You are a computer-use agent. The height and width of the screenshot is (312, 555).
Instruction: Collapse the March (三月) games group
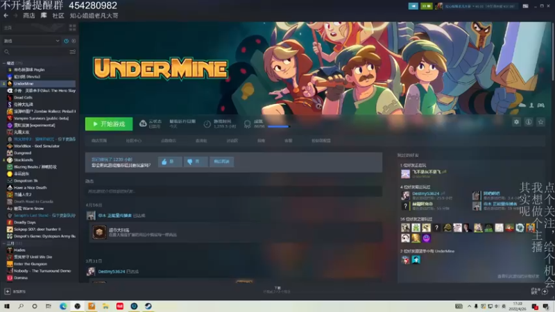(x=4, y=243)
